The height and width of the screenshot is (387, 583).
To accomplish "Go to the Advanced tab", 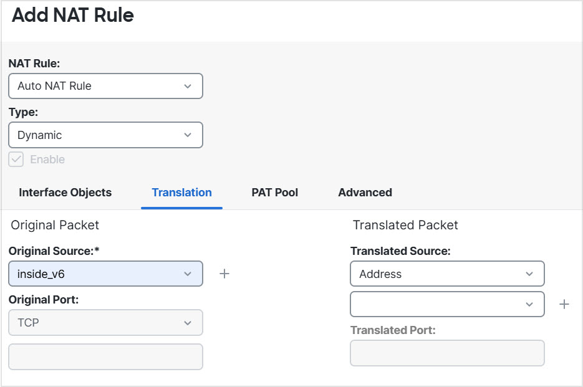I will pos(365,193).
